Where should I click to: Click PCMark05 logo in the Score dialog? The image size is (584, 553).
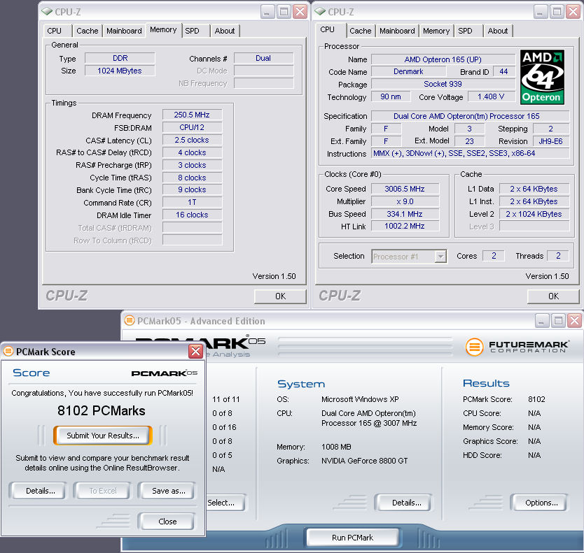tap(165, 373)
